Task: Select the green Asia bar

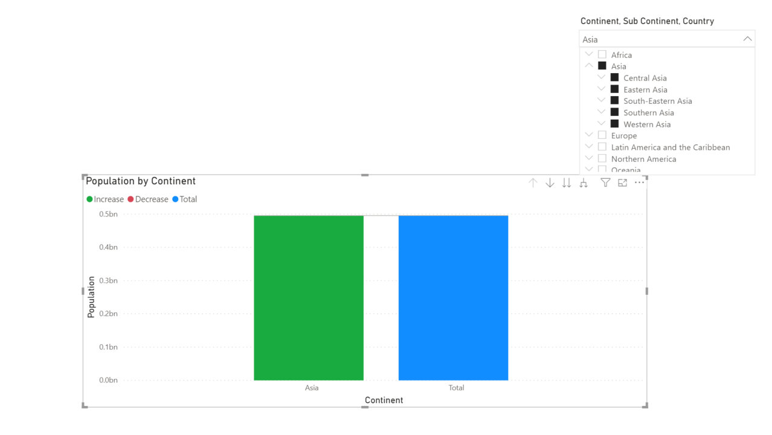Action: (x=309, y=298)
